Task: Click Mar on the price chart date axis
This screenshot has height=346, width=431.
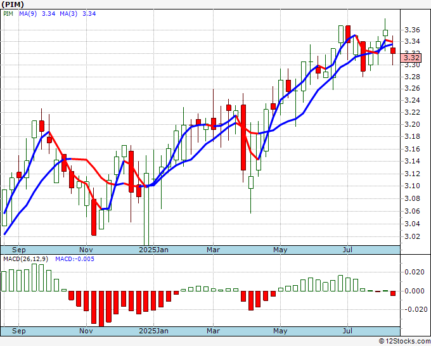Action: tap(214, 250)
